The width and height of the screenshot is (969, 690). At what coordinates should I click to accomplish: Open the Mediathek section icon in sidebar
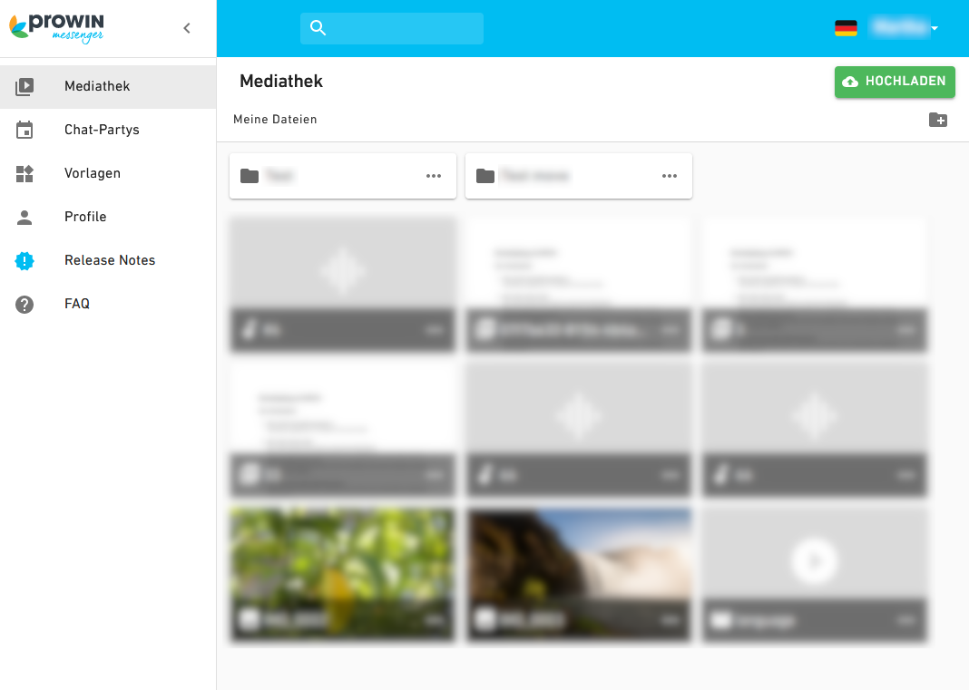[24, 85]
